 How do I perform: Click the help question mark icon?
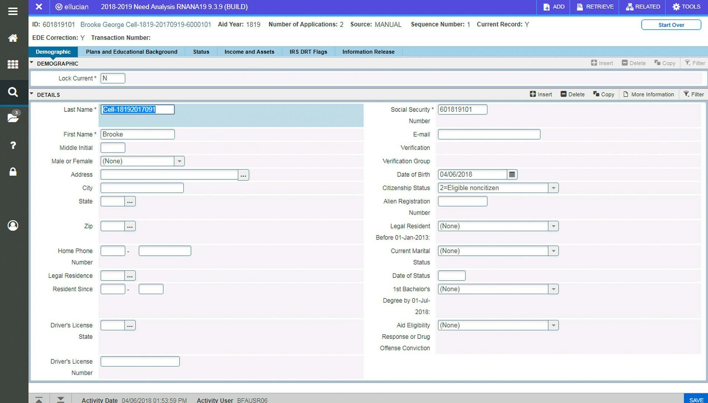point(13,145)
